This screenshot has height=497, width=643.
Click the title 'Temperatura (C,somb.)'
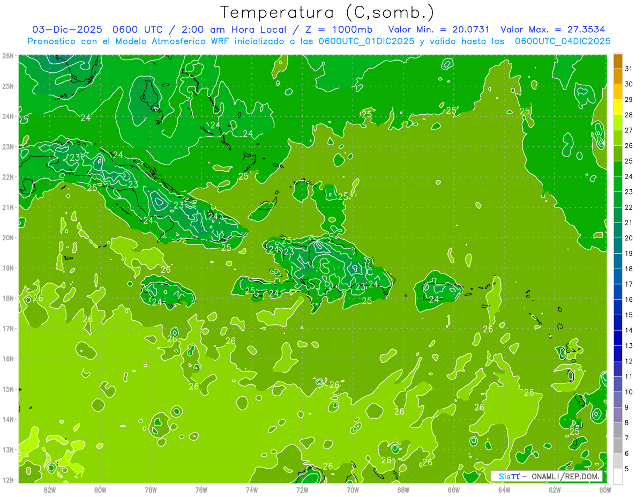tap(327, 12)
